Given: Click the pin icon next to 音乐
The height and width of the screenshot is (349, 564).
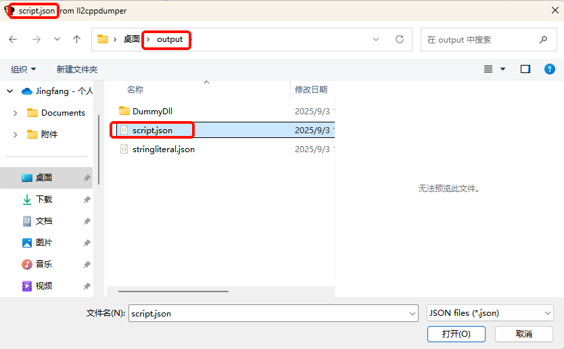Looking at the screenshot, I should coord(87,264).
